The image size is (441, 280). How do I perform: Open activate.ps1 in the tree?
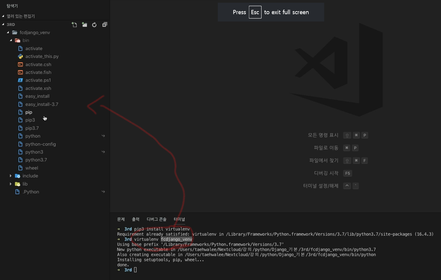38,80
